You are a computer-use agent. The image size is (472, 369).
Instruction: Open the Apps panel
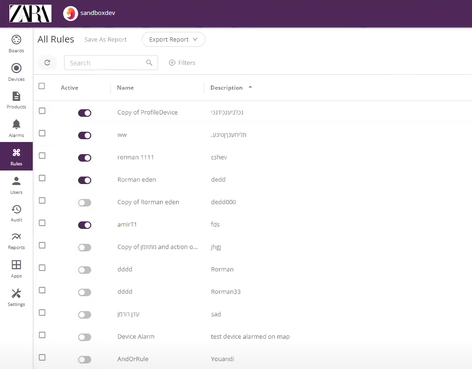click(16, 268)
